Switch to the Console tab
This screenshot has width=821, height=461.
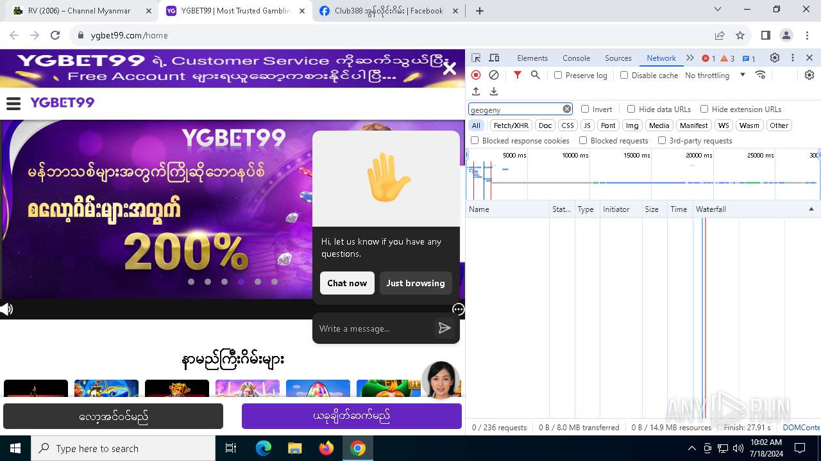[x=576, y=58]
